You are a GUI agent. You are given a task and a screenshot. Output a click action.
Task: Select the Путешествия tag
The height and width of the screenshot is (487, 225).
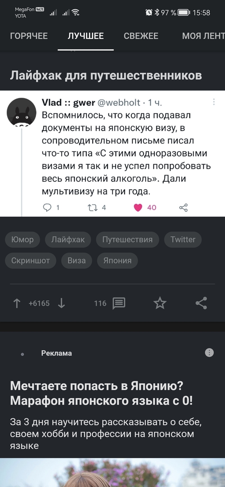127,239
